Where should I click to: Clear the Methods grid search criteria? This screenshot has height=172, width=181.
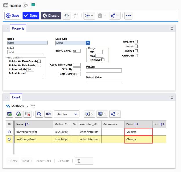coord(48,114)
